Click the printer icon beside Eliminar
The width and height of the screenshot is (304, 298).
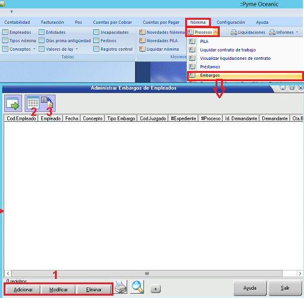click(121, 287)
